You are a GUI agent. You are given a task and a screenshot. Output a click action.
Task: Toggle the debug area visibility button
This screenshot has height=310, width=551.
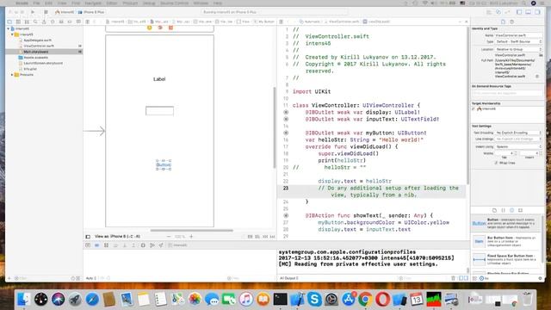528,12
